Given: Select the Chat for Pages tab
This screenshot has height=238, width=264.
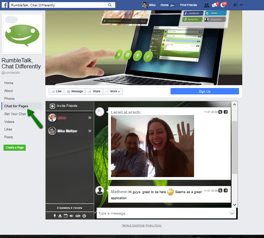Looking at the screenshot, I should (x=22, y=106).
